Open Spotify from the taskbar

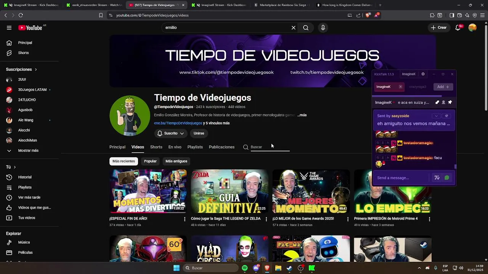click(x=245, y=268)
